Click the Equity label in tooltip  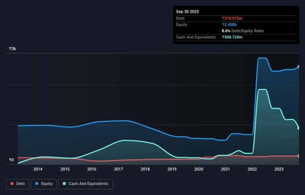click(182, 24)
